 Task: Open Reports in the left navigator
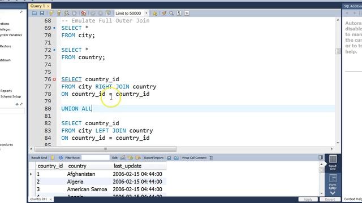(6, 91)
